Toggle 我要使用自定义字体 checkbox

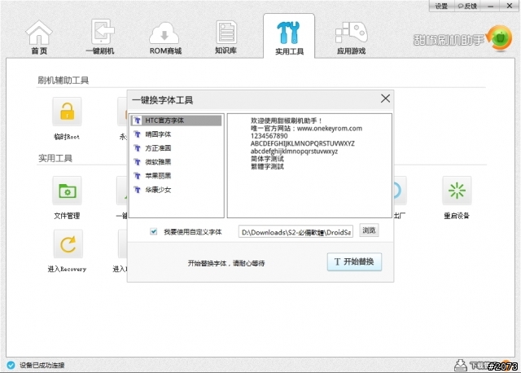(154, 232)
